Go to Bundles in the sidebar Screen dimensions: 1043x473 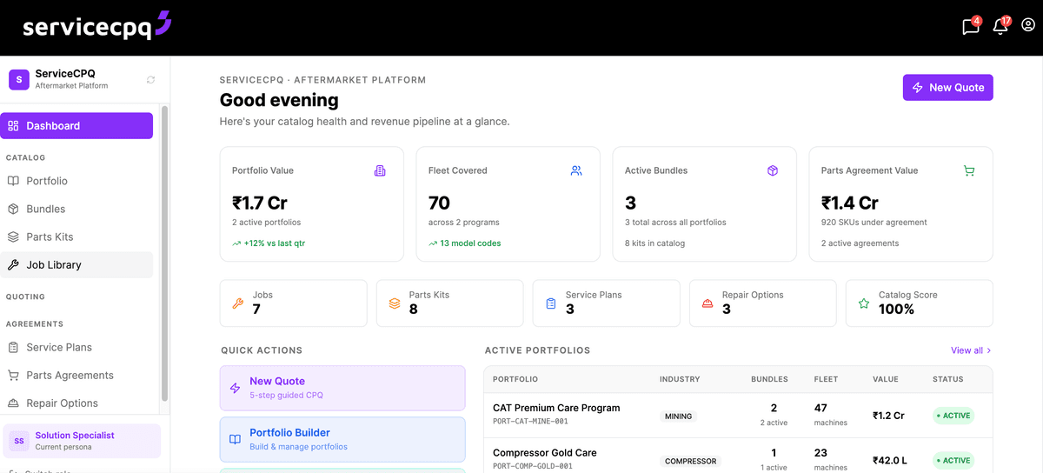76,209
